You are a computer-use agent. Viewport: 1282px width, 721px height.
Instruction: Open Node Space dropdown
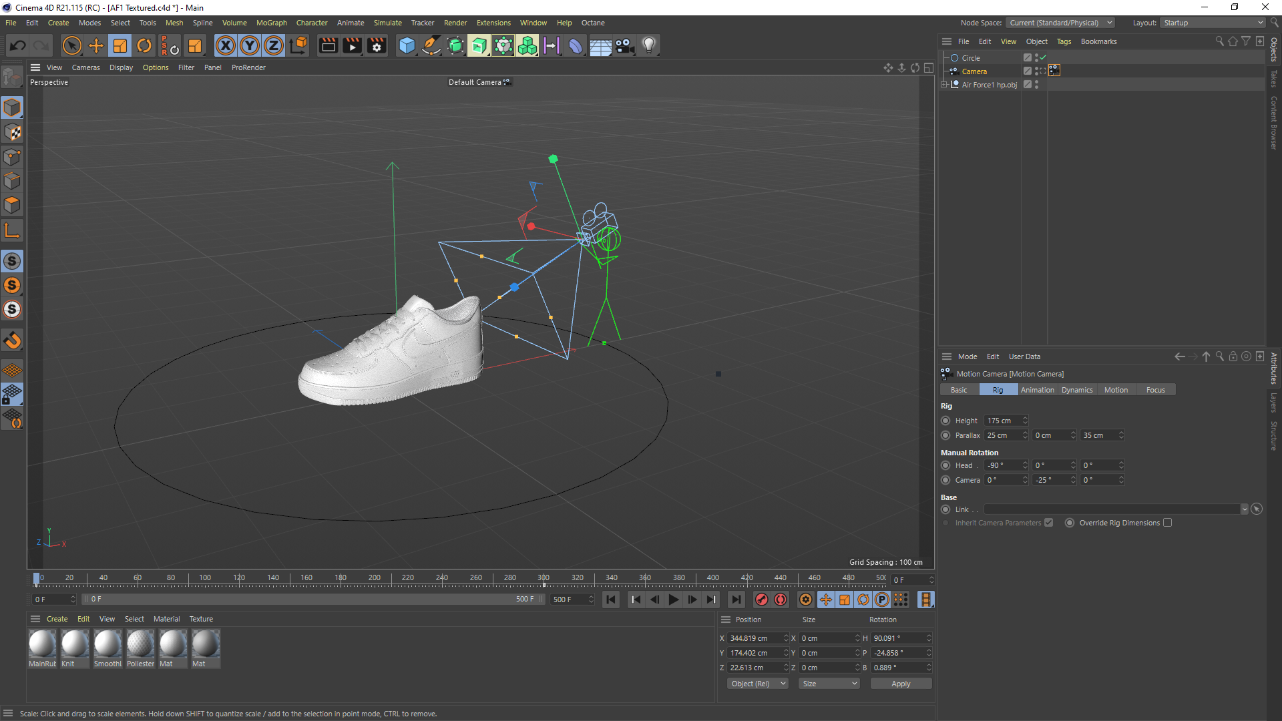1060,23
